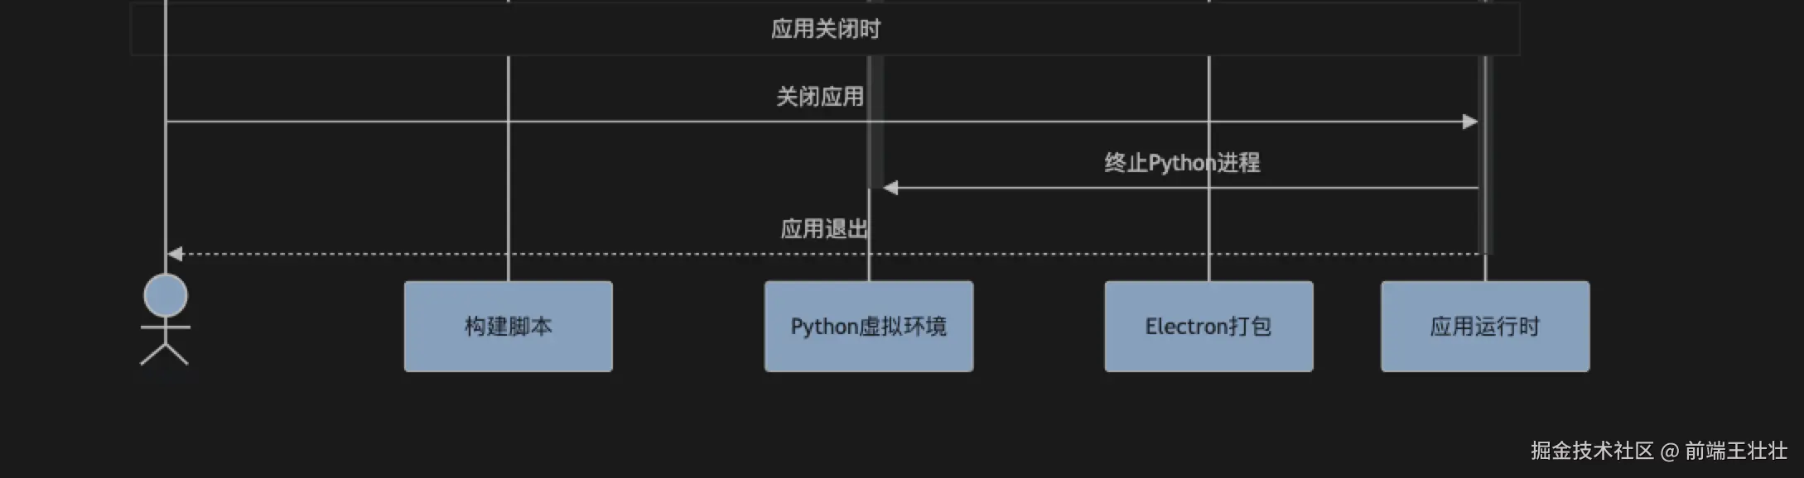The image size is (1804, 478).
Task: Click the Python虚拟环境 activation bar
Action: pyautogui.click(x=875, y=122)
